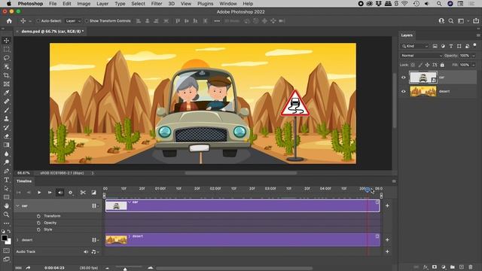The height and width of the screenshot is (271, 482).
Task: Toggle Transform keyframe stopwatch
Action: pyautogui.click(x=38, y=216)
